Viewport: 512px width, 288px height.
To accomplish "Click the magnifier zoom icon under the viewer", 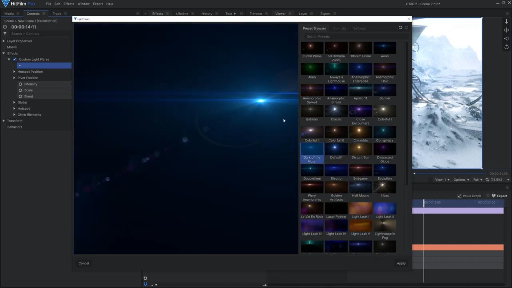I will 487,180.
